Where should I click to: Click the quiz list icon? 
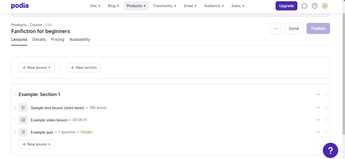(23, 132)
